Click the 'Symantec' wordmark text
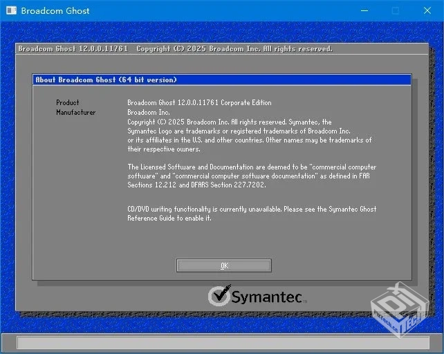444x354 pixels. 267,297
